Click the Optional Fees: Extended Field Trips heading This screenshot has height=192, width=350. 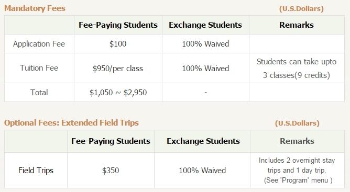71,122
